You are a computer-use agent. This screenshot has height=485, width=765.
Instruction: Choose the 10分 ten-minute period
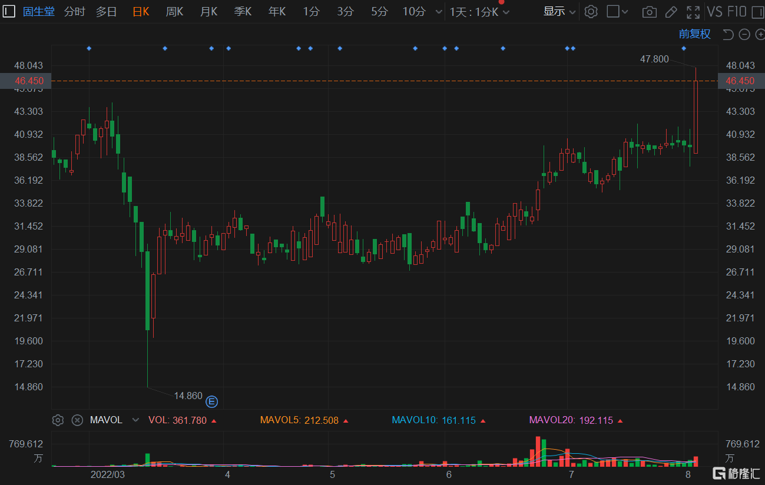(414, 12)
